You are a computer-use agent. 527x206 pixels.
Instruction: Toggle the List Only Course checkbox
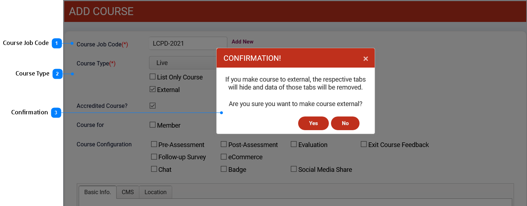click(153, 77)
